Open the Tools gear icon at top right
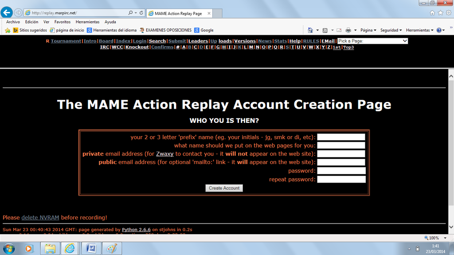 click(x=449, y=13)
